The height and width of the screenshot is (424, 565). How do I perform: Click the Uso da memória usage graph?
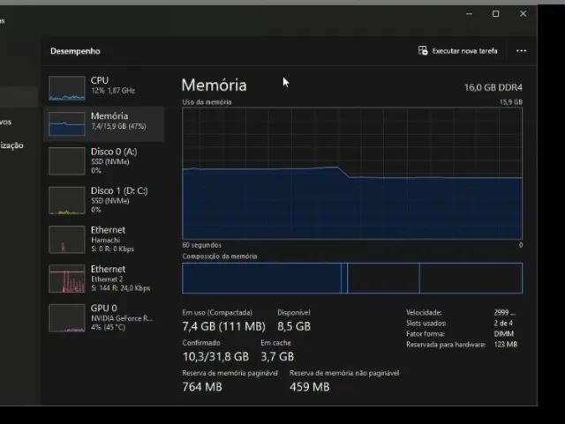[352, 173]
